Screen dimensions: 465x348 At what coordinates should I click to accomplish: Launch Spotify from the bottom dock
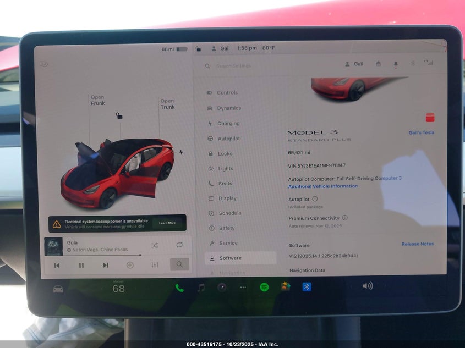[264, 287]
